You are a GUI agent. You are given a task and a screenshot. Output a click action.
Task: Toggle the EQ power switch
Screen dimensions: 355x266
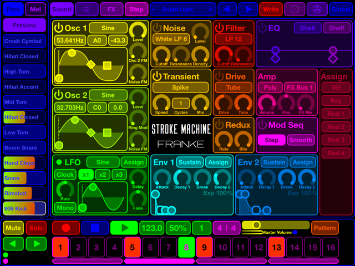[262, 28]
